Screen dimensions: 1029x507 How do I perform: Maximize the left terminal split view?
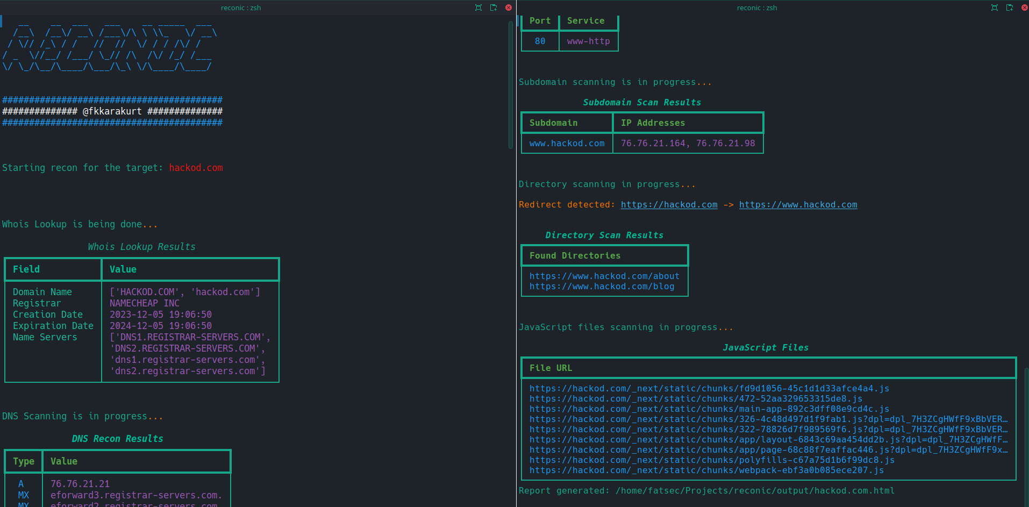coord(478,8)
